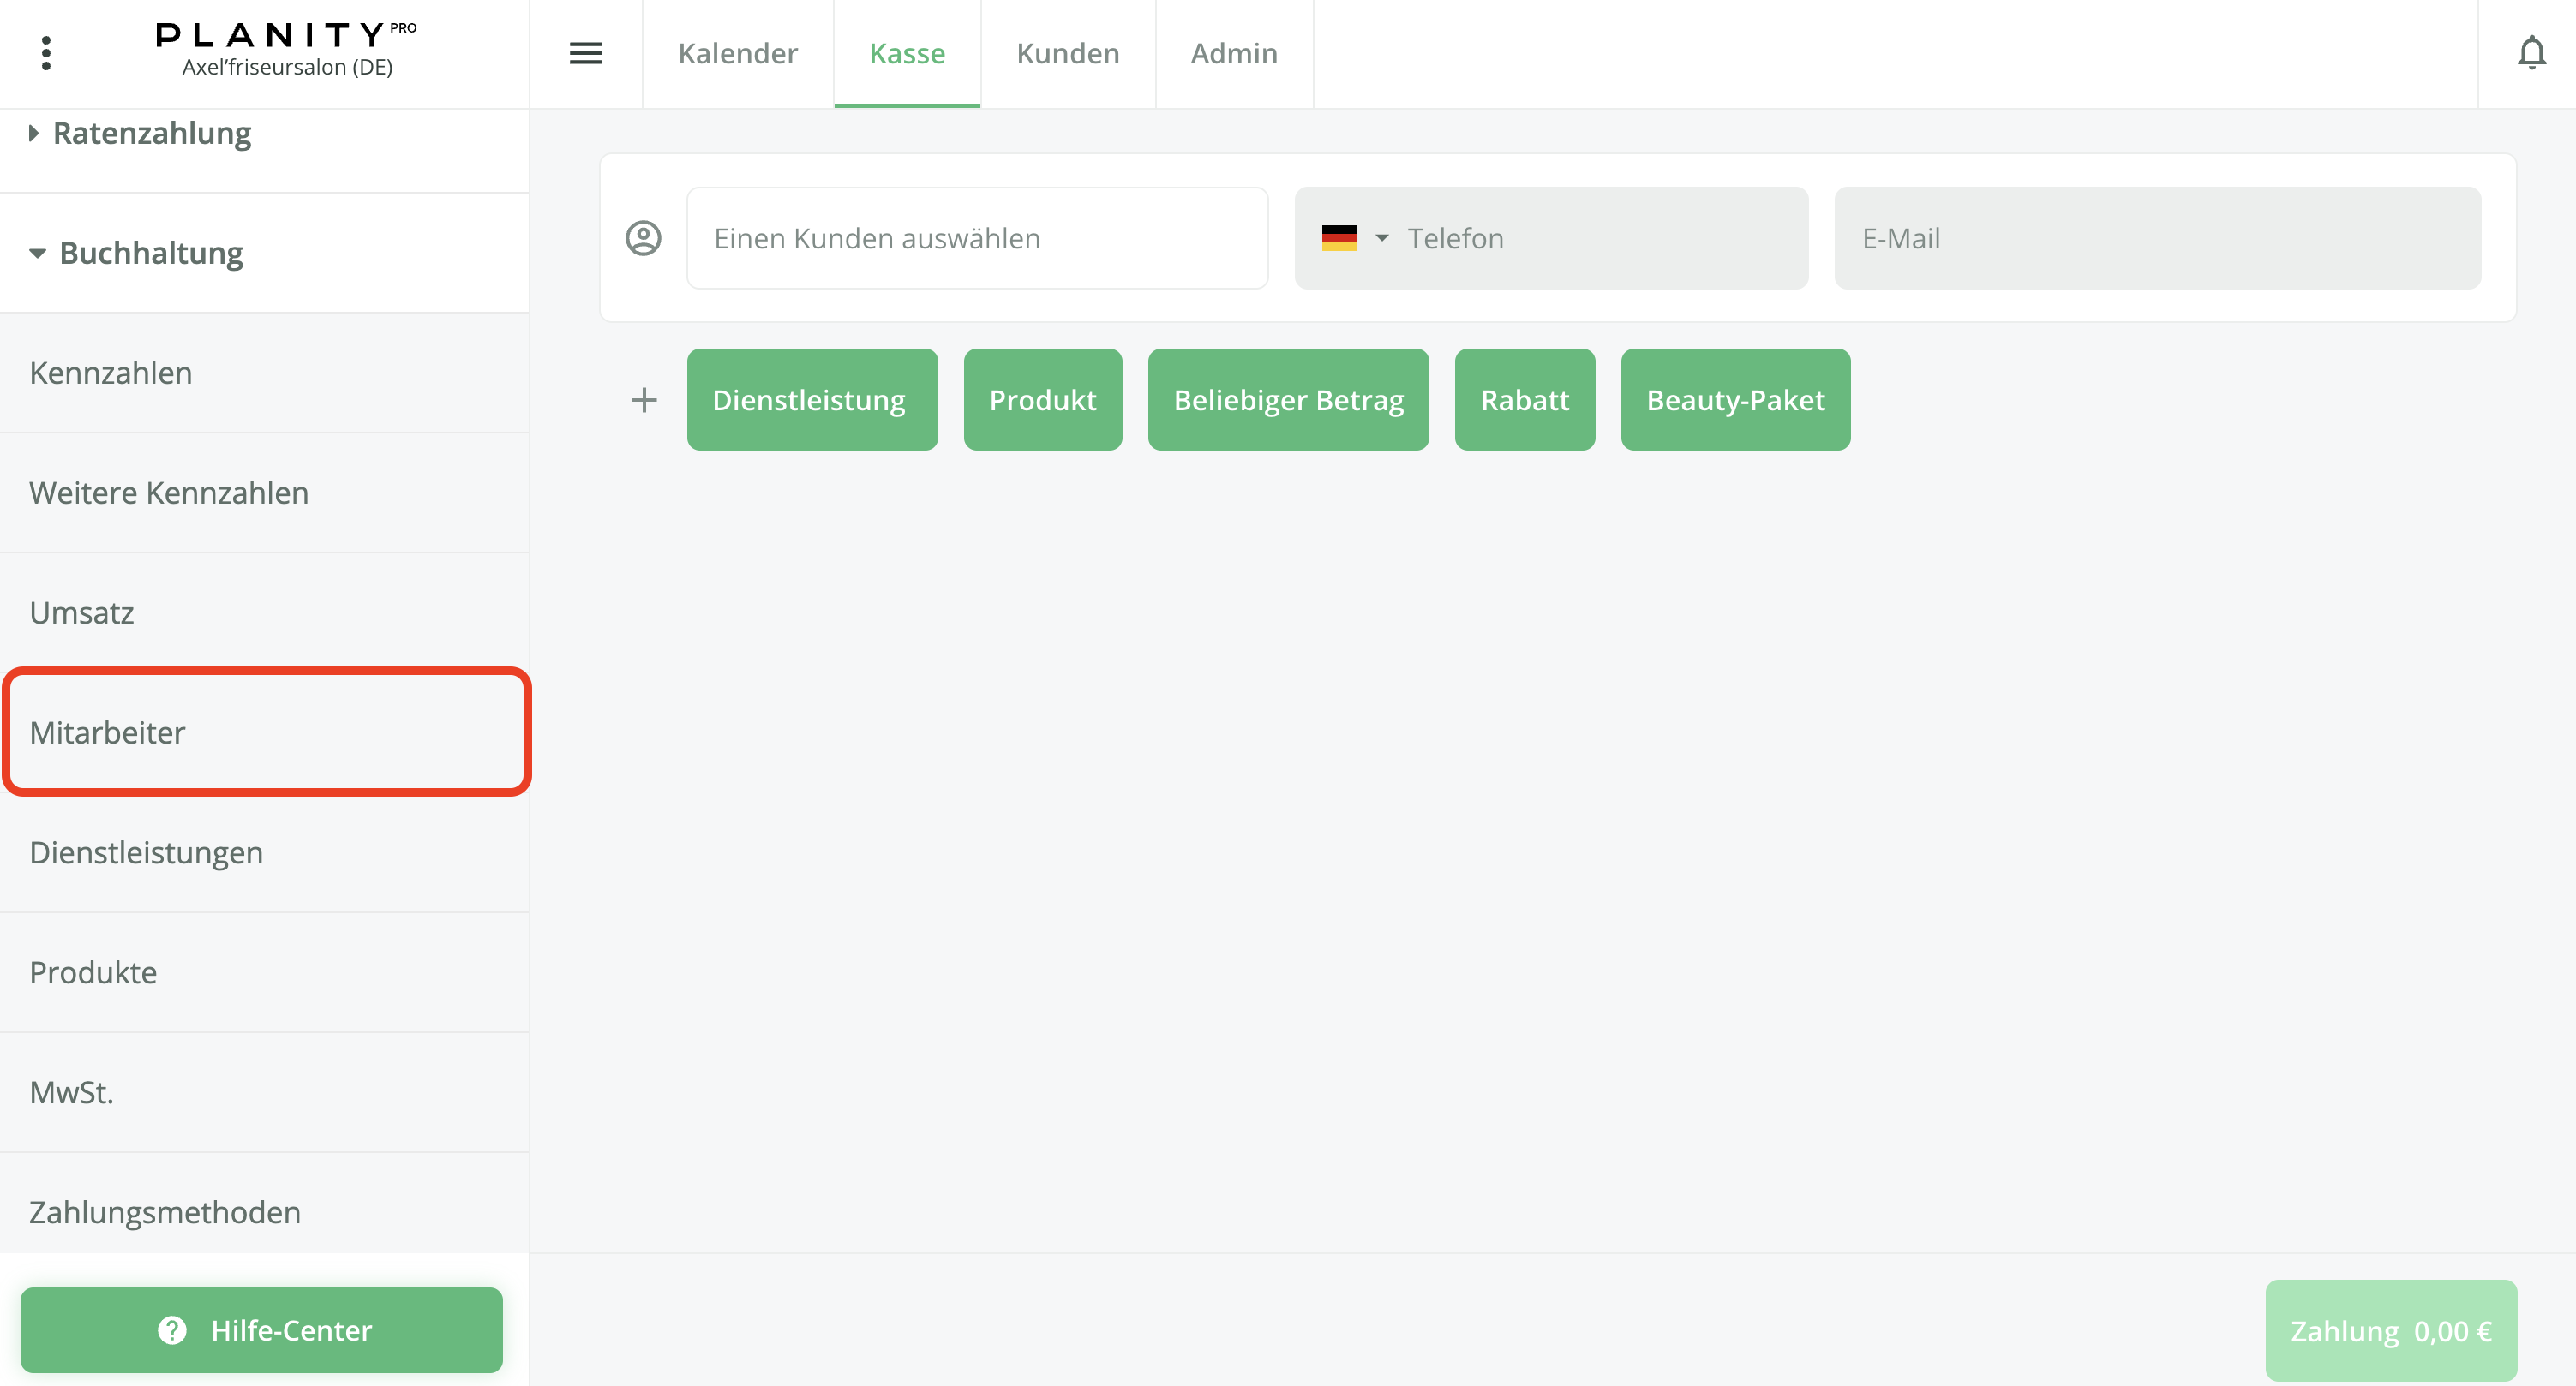Image resolution: width=2576 pixels, height=1386 pixels.
Task: Open notifications bell
Action: [x=2531, y=53]
